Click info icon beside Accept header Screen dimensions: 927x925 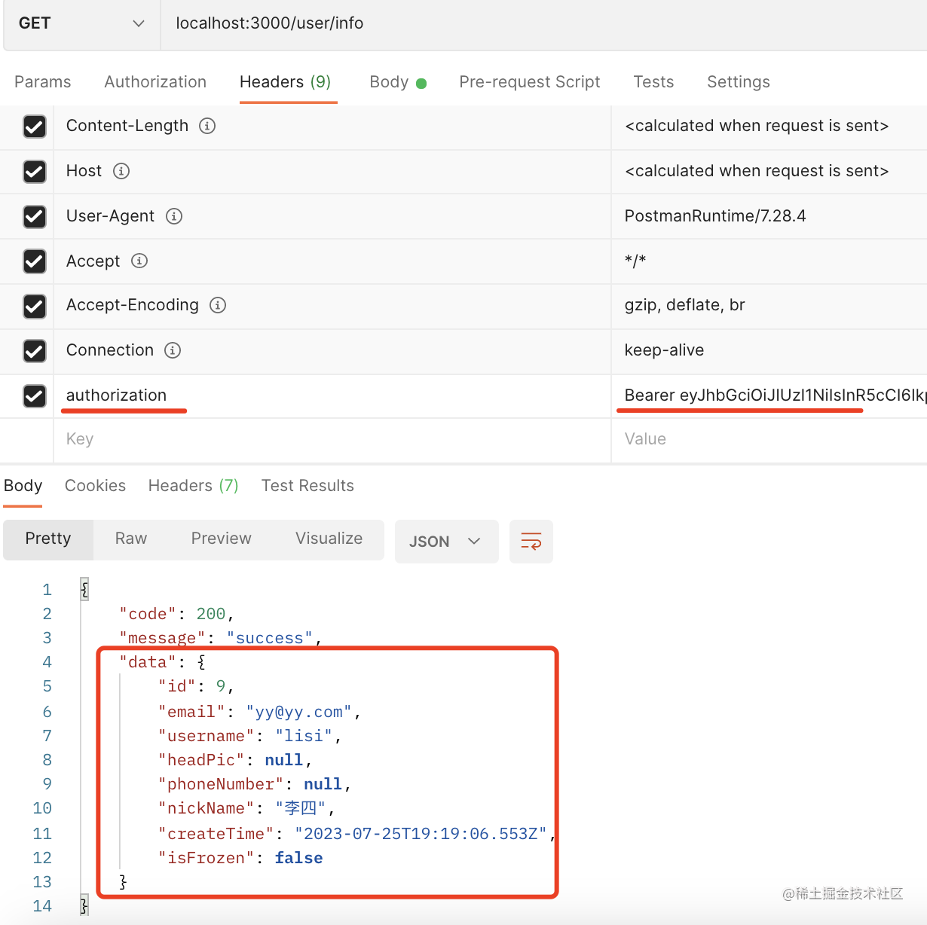point(139,261)
